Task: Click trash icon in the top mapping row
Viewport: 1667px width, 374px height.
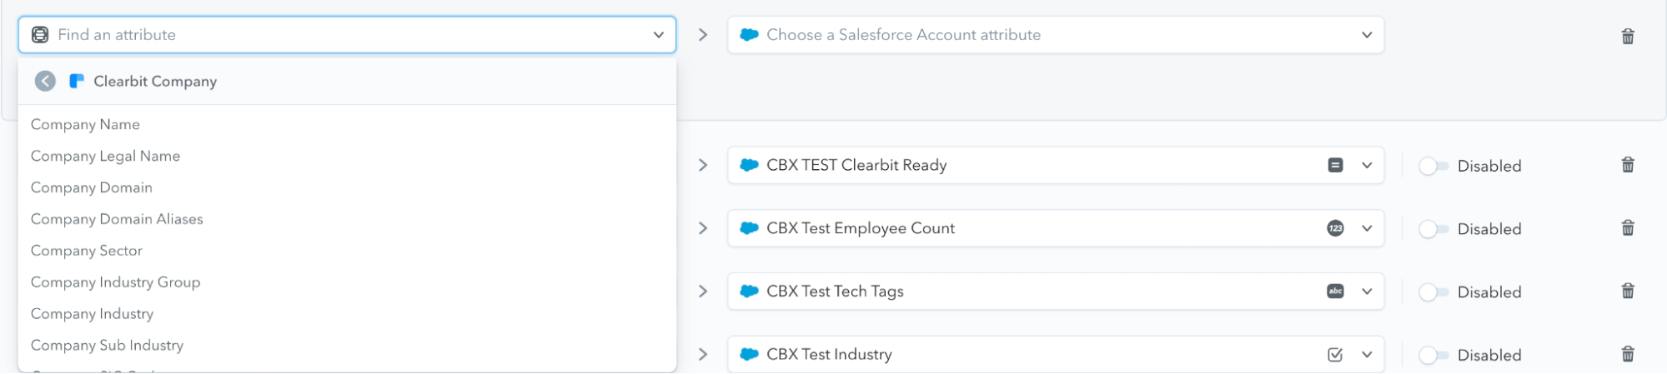Action: [1627, 36]
